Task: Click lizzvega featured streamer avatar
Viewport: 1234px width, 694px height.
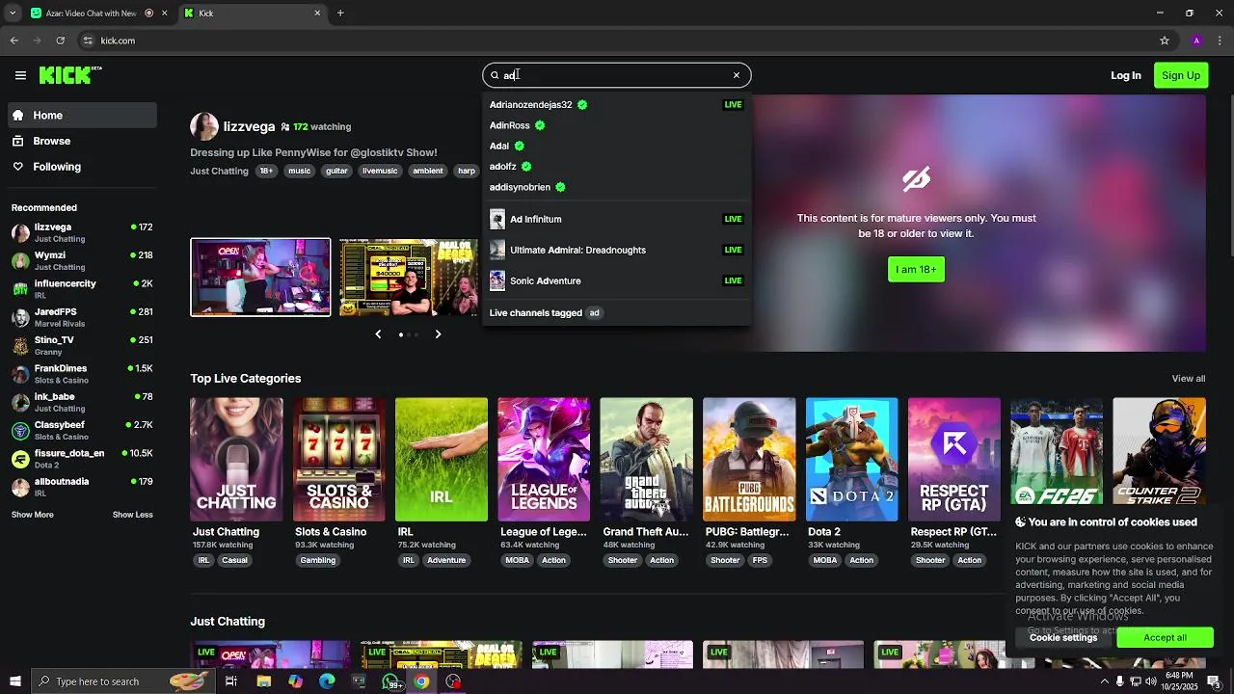Action: coord(204,126)
